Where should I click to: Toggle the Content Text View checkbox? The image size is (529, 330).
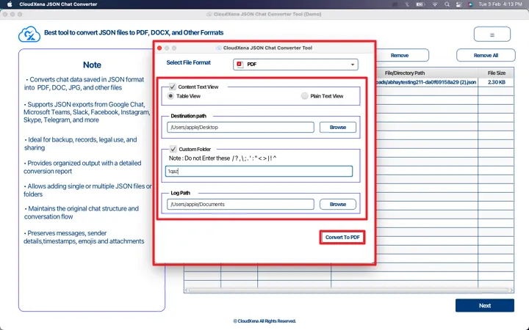pos(173,87)
